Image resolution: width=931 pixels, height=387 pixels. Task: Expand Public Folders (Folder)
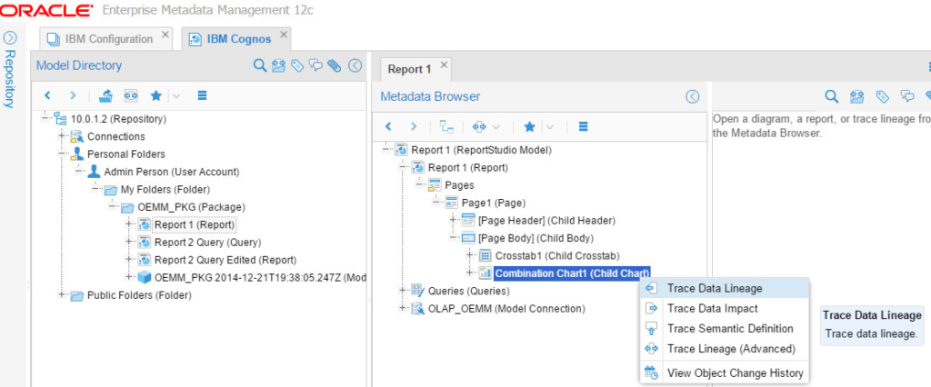tap(62, 295)
